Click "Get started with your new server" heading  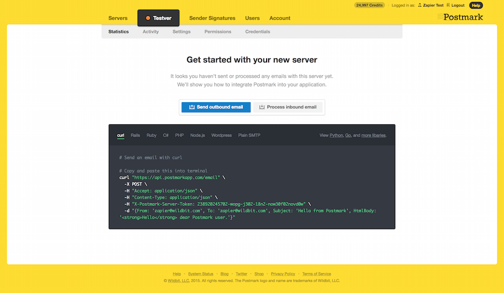point(251,60)
